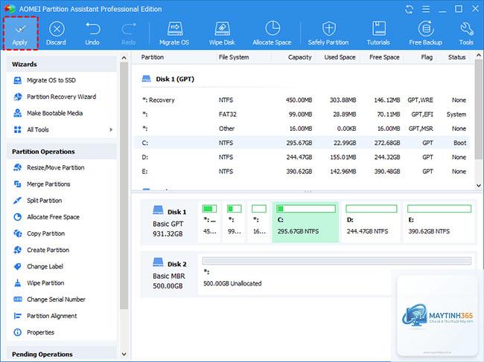Sort by Capacity column header
Image resolution: width=484 pixels, height=362 pixels.
pos(299,57)
